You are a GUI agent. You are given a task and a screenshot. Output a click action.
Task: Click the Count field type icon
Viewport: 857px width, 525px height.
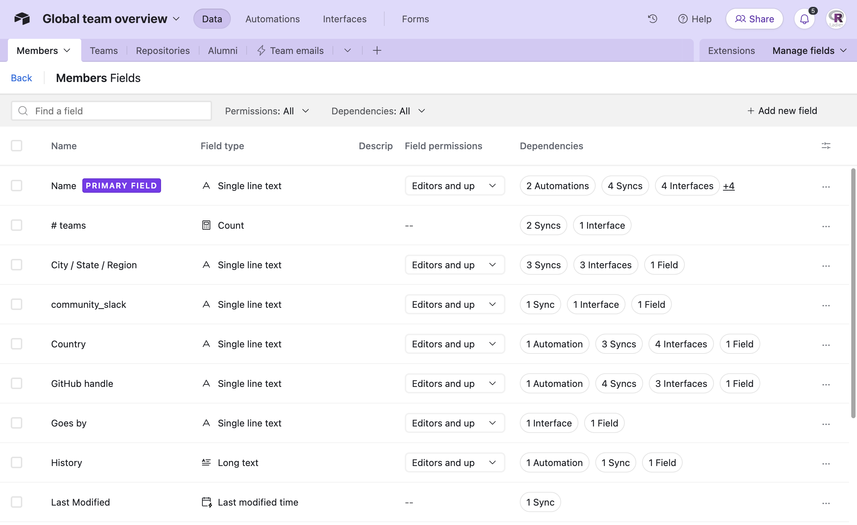(206, 225)
